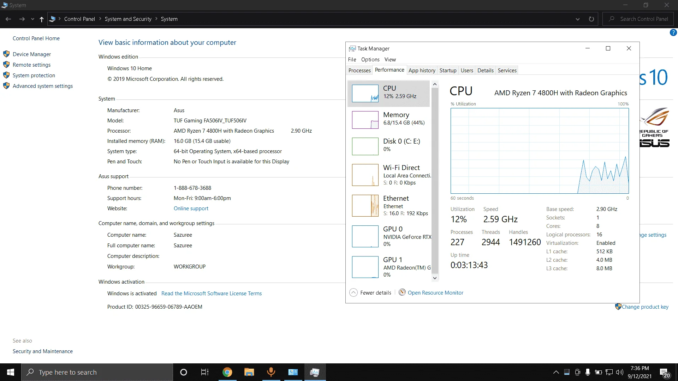This screenshot has width=678, height=381.
Task: Click the CPU utilization graph
Action: coord(540,151)
